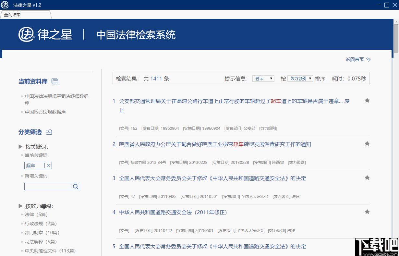Click the 新增关键词 input field
Screen dimensions: 399x256
click(47, 186)
